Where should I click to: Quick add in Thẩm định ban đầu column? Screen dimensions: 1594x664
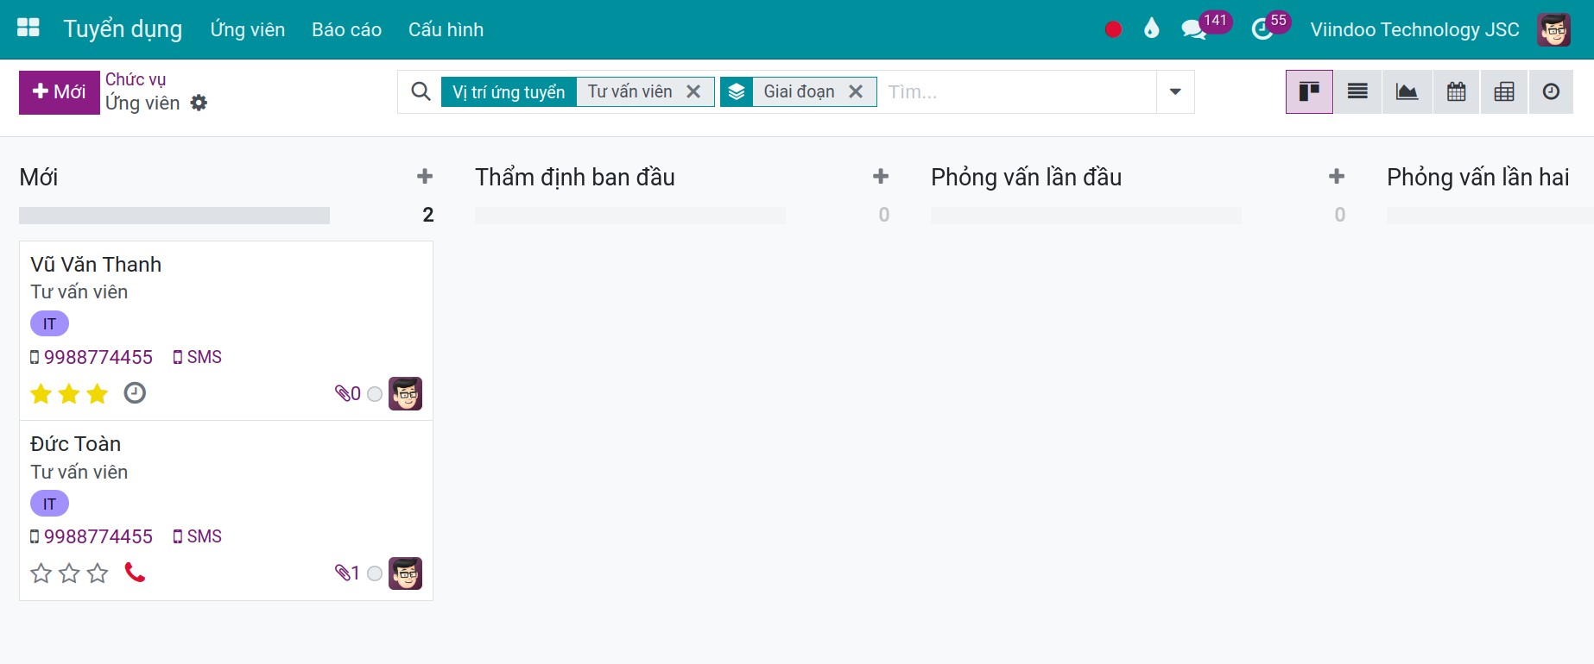coord(881,177)
